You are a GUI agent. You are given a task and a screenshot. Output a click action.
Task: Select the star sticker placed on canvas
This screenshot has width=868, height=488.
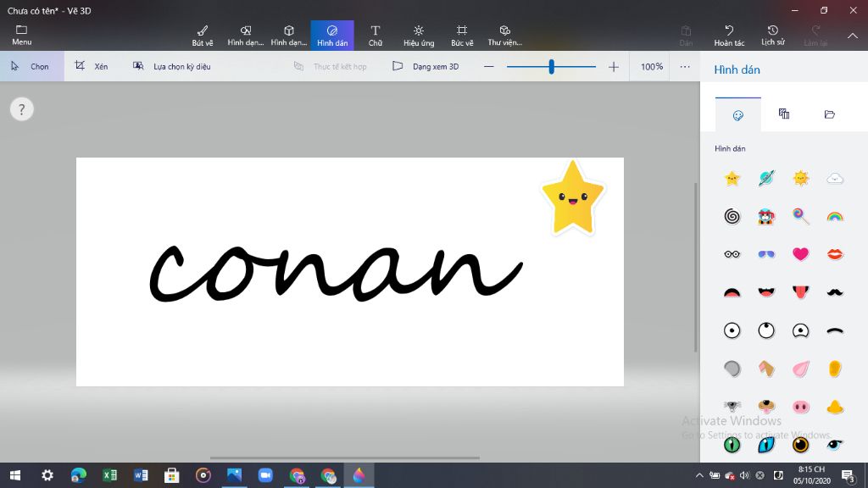[x=573, y=198]
